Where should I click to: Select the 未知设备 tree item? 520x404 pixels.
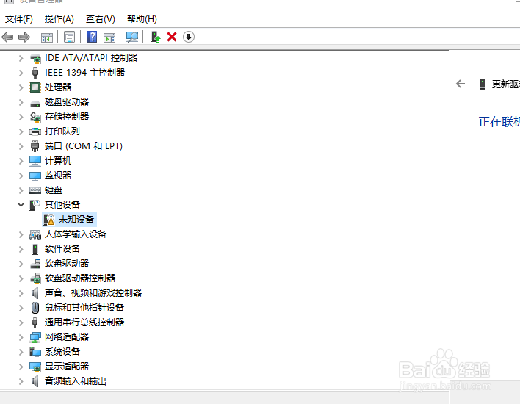(69, 220)
